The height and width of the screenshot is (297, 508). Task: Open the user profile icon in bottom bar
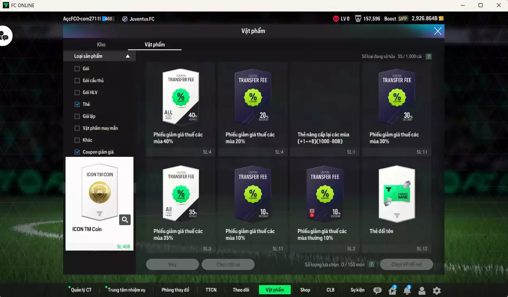[x=422, y=291]
